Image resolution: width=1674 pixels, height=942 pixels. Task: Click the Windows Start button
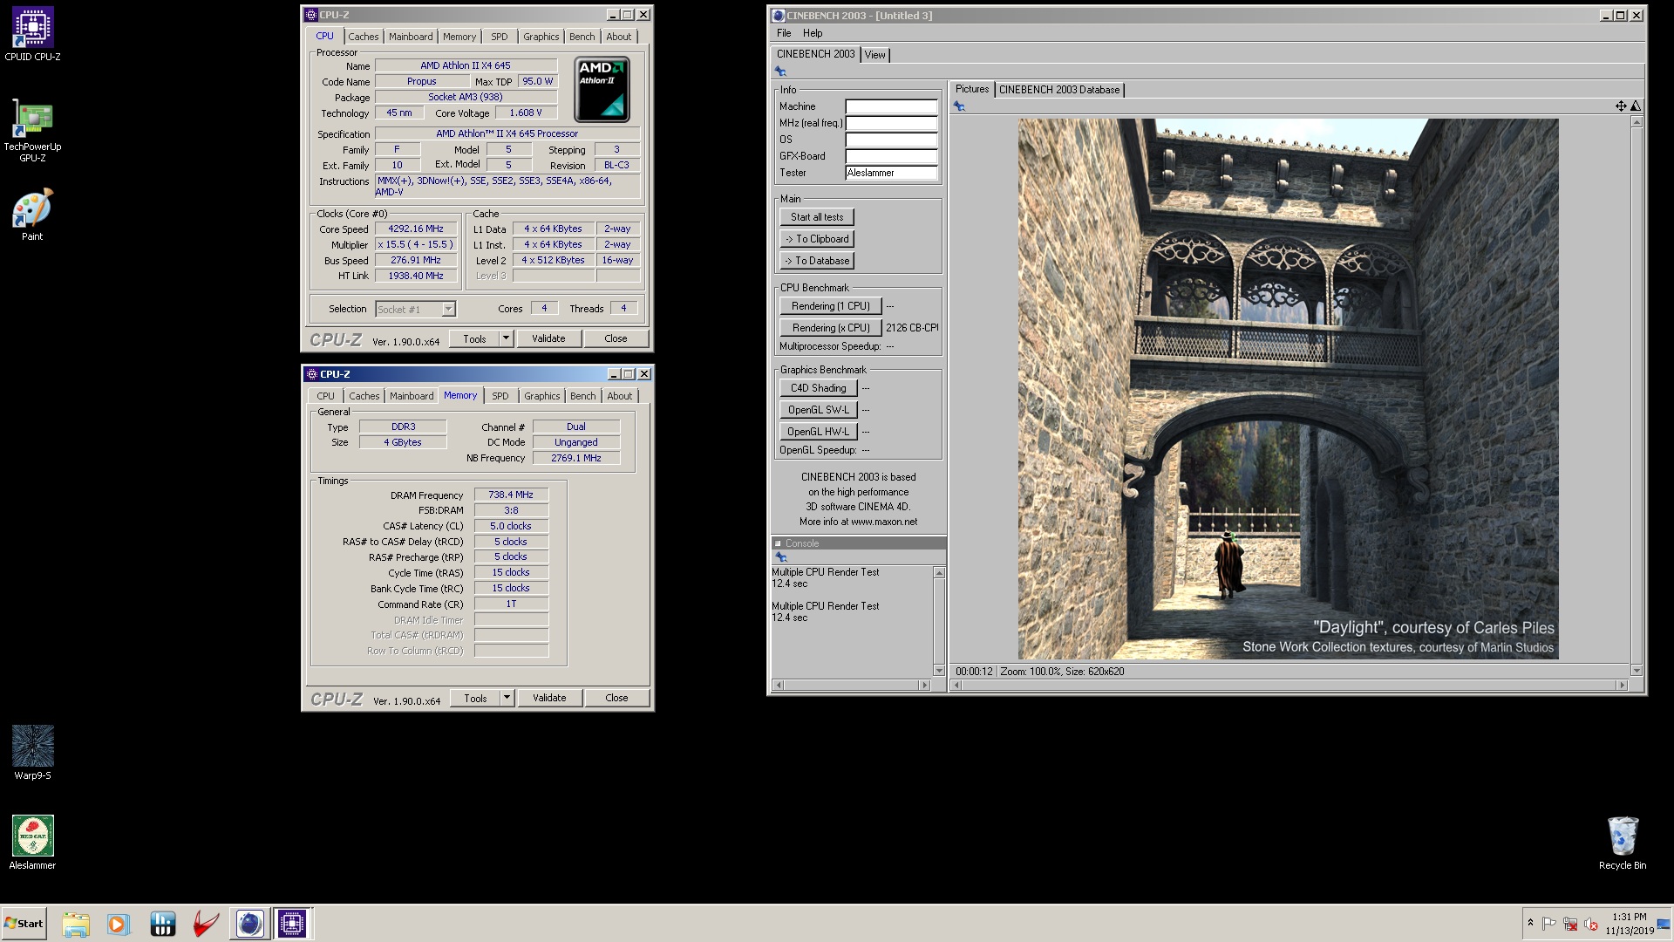coord(24,924)
